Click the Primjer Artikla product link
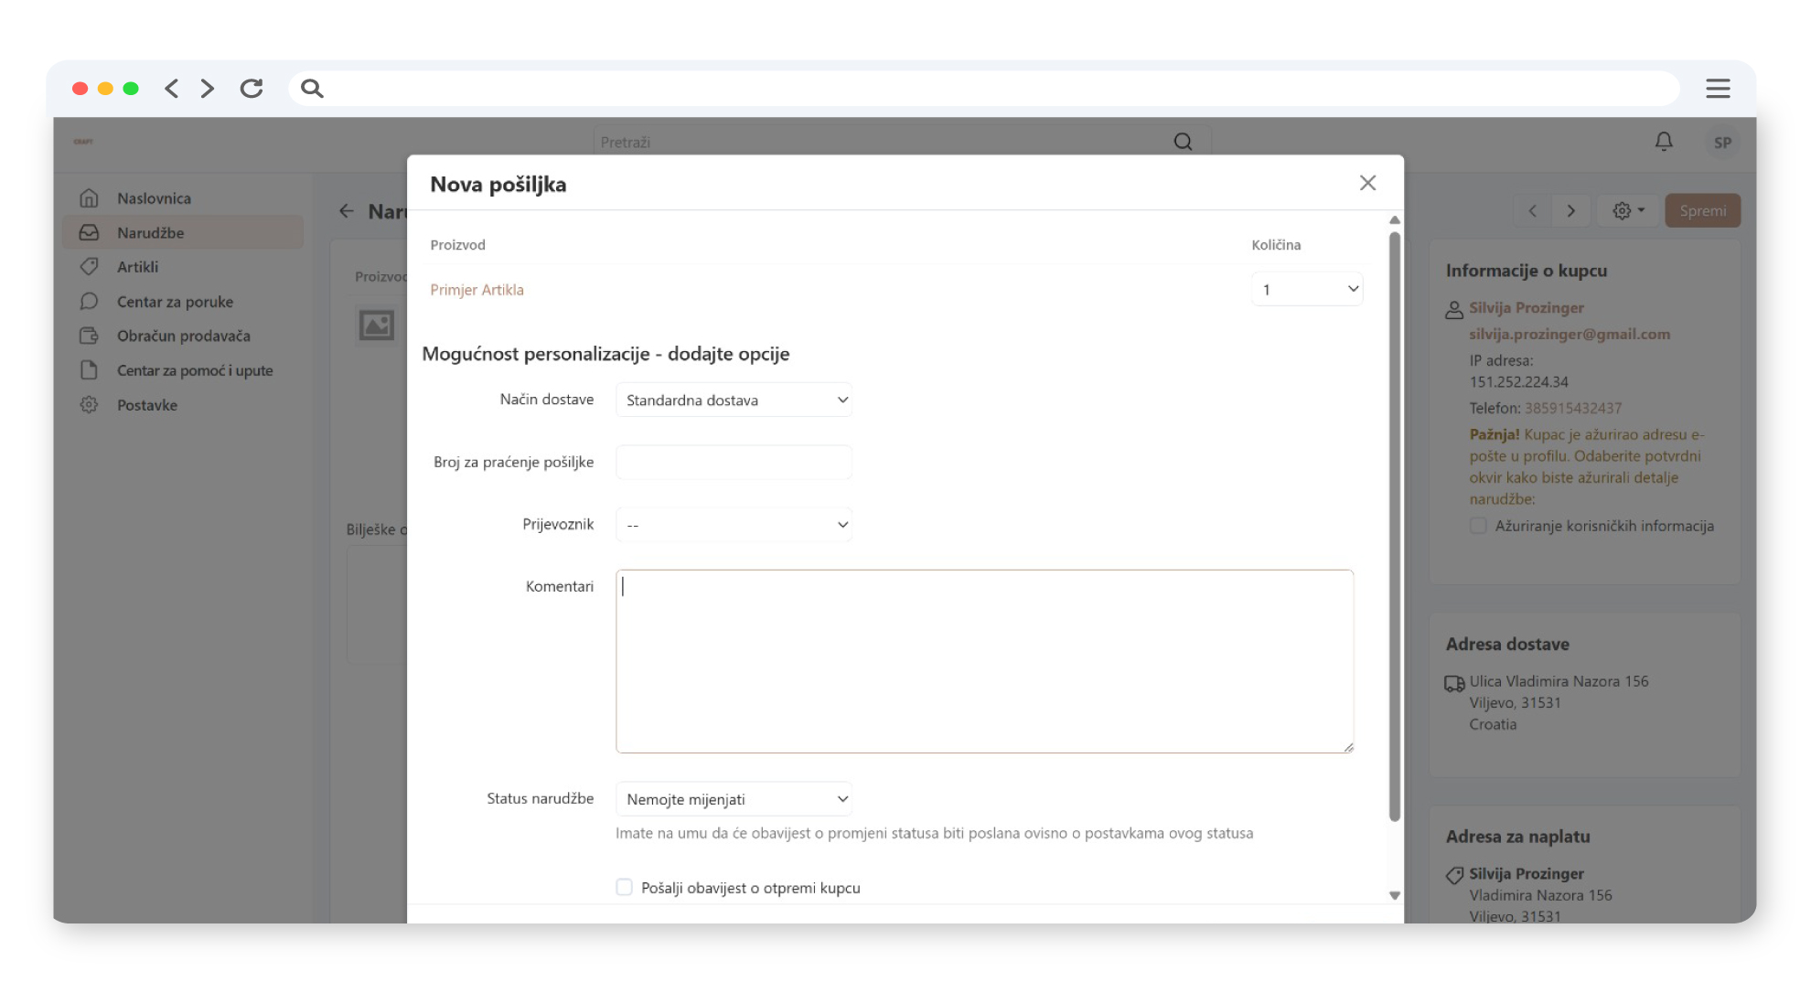Screen dimensions: 1811x982 point(477,290)
